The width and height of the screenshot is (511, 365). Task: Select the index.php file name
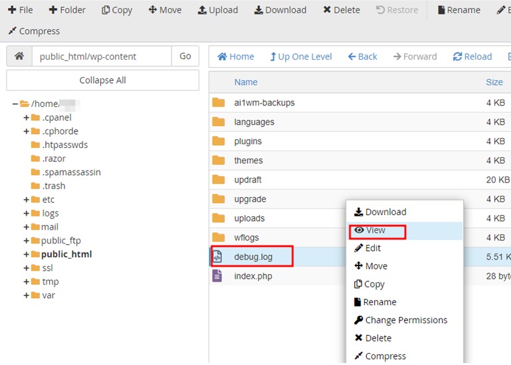tap(253, 276)
